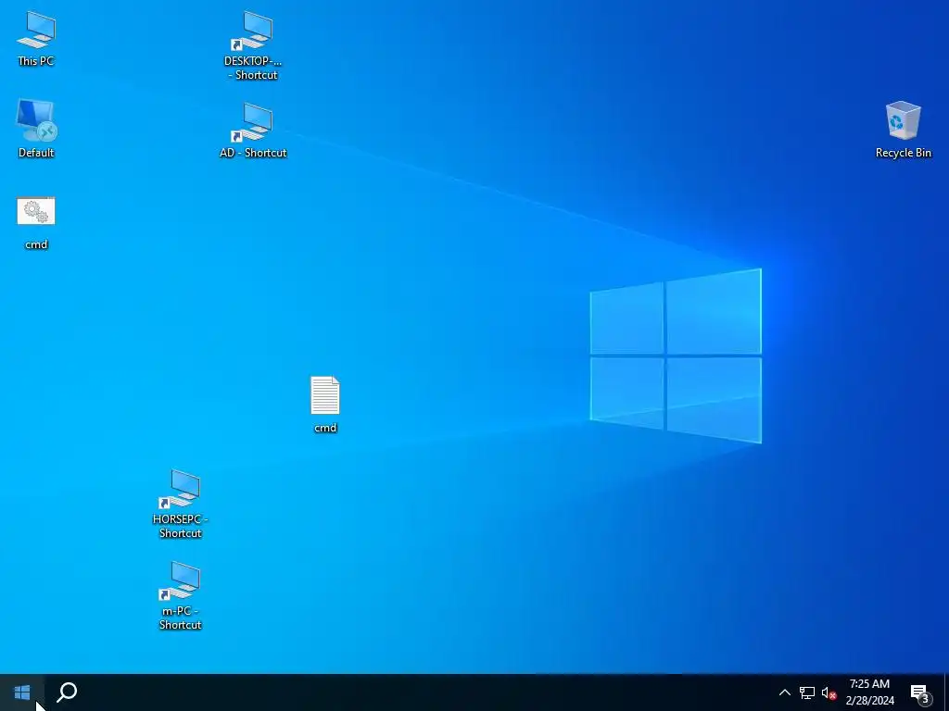Open the muted volume tray icon
This screenshot has height=711, width=949.
(x=829, y=692)
